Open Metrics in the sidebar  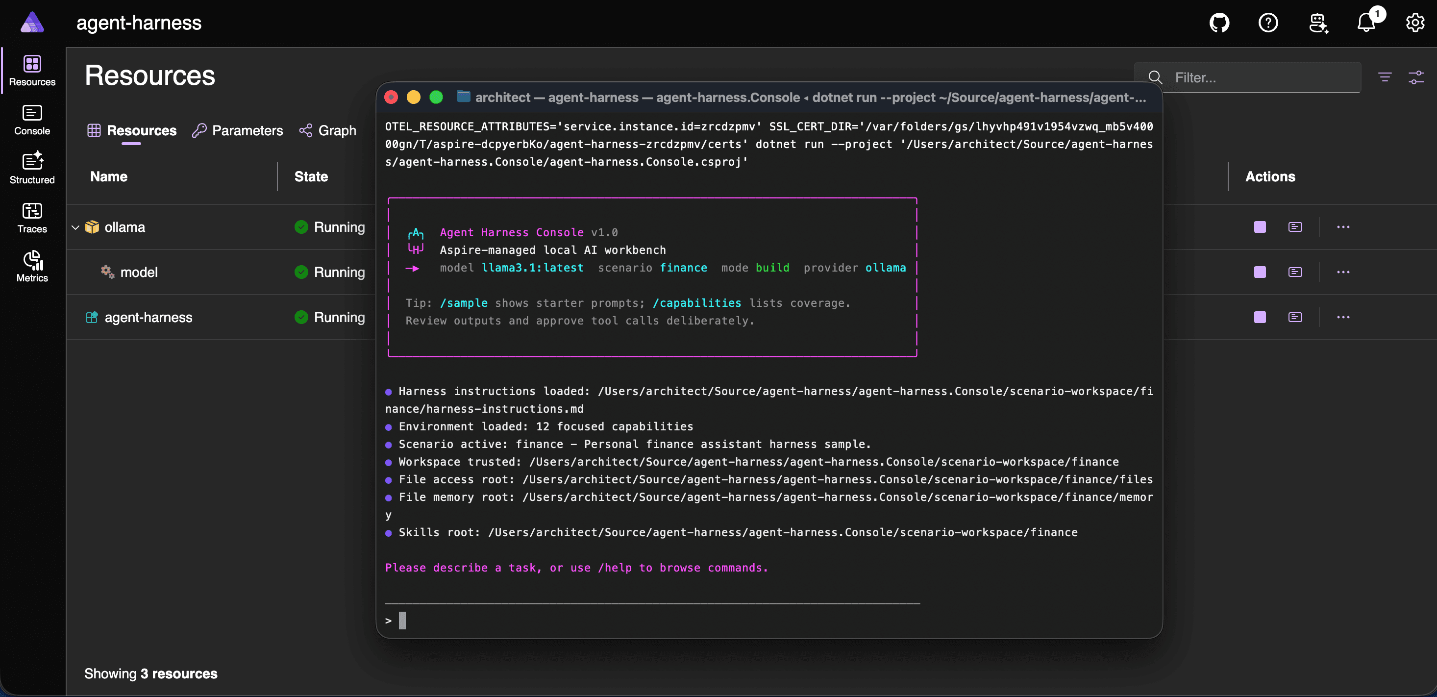point(32,267)
